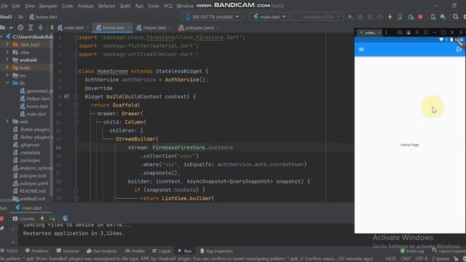Close the home.dart editor tab
Image resolution: width=466 pixels, height=262 pixels.
[129, 28]
